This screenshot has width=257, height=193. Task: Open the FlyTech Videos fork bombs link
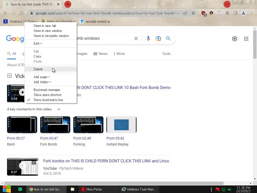106,161
